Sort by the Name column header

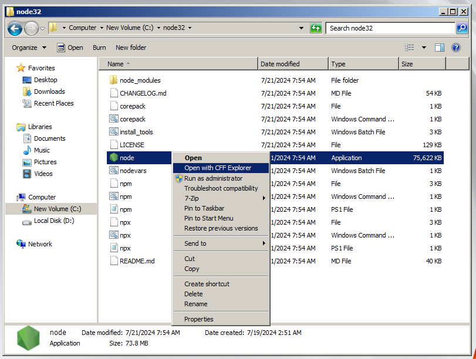tap(178, 64)
